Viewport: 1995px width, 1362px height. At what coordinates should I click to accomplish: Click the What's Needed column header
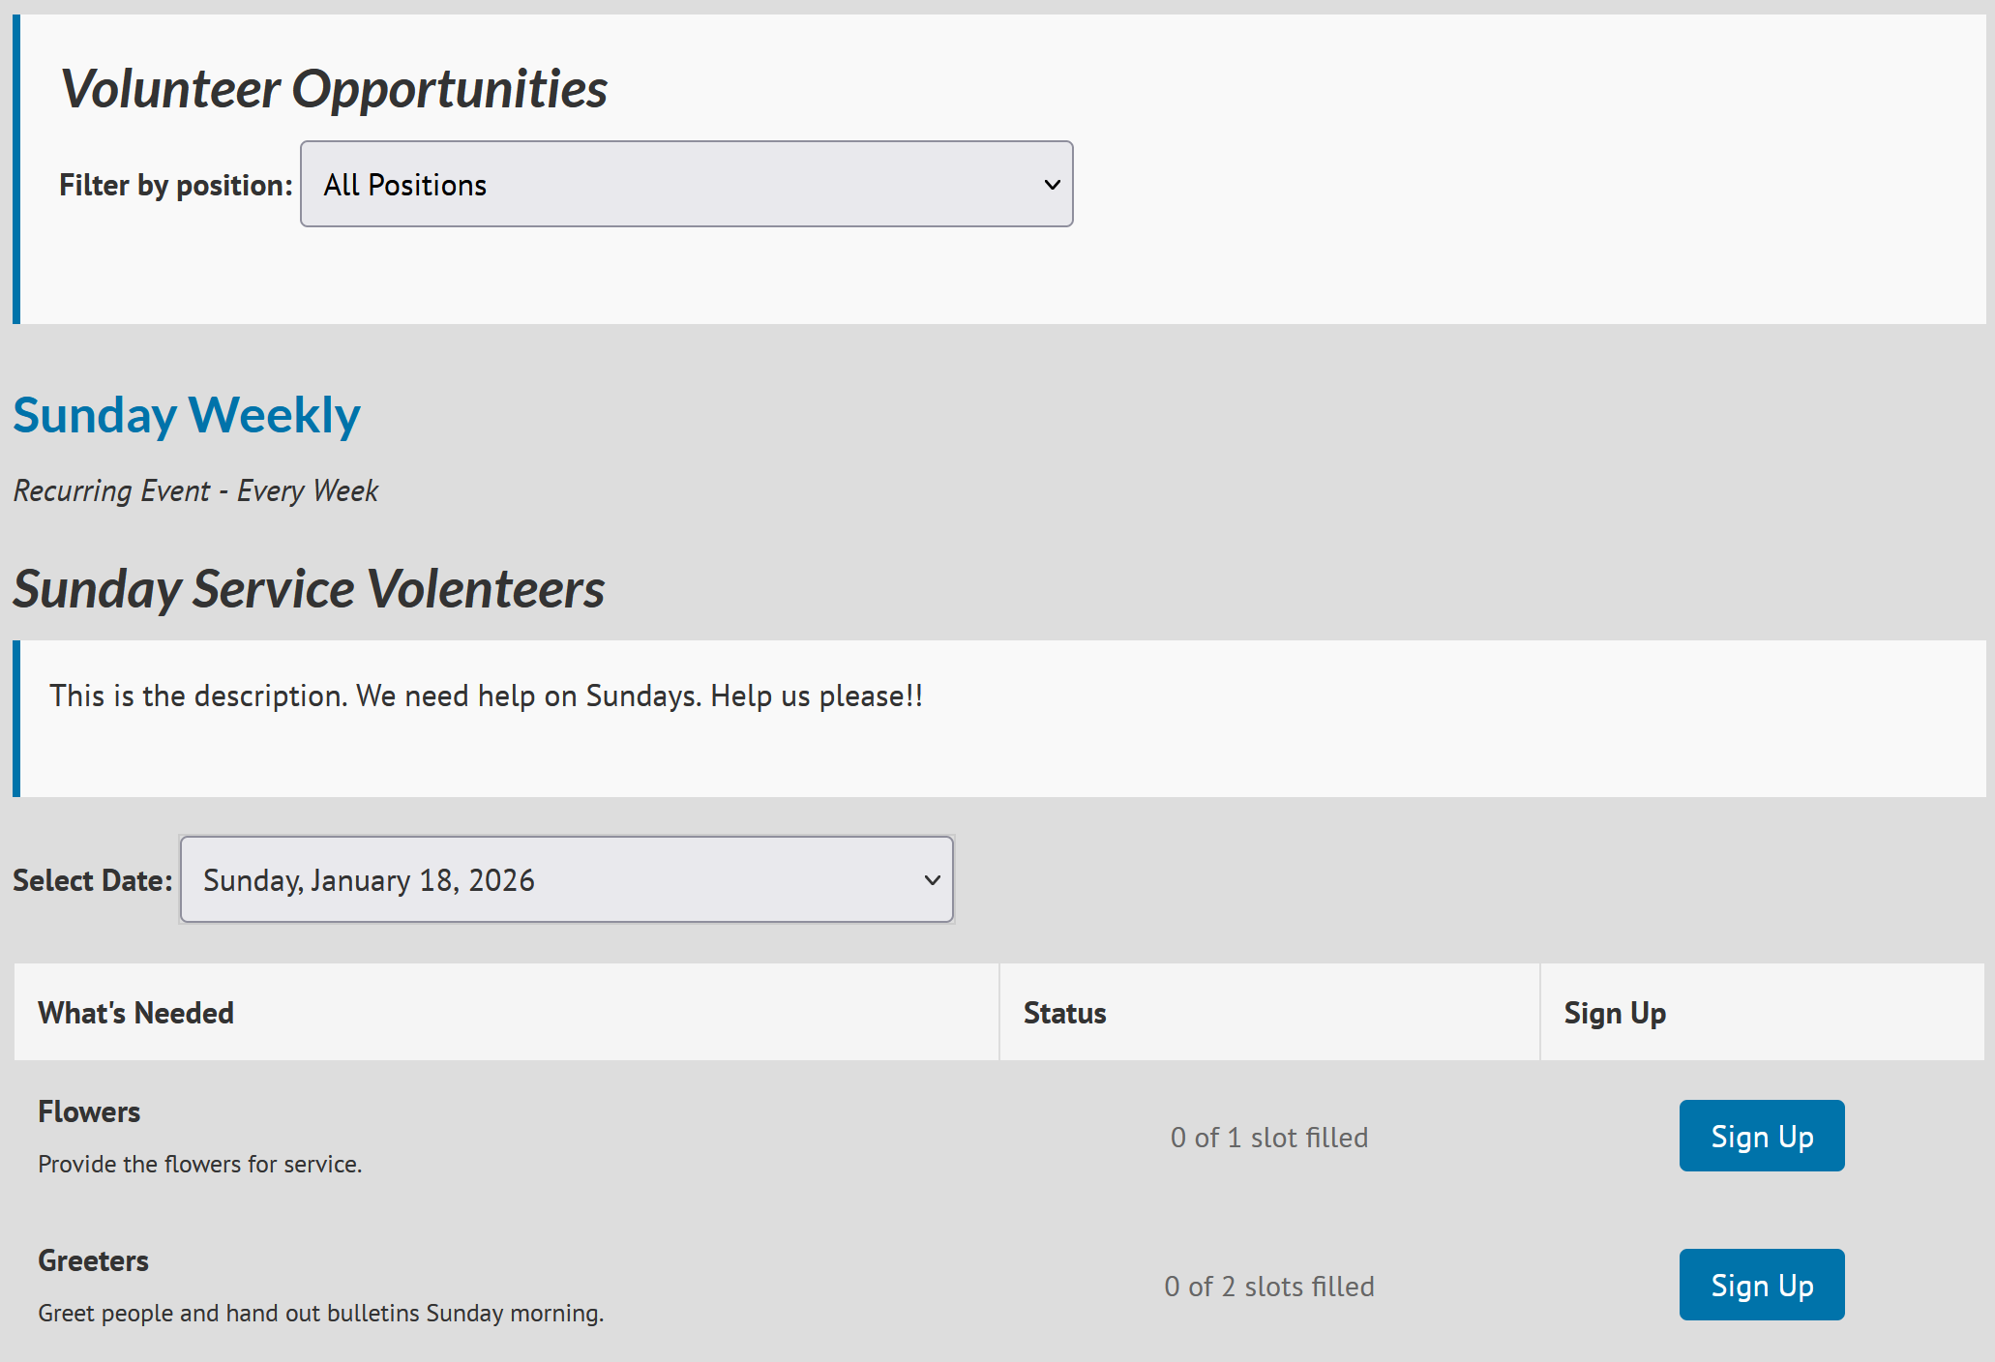tap(136, 1013)
